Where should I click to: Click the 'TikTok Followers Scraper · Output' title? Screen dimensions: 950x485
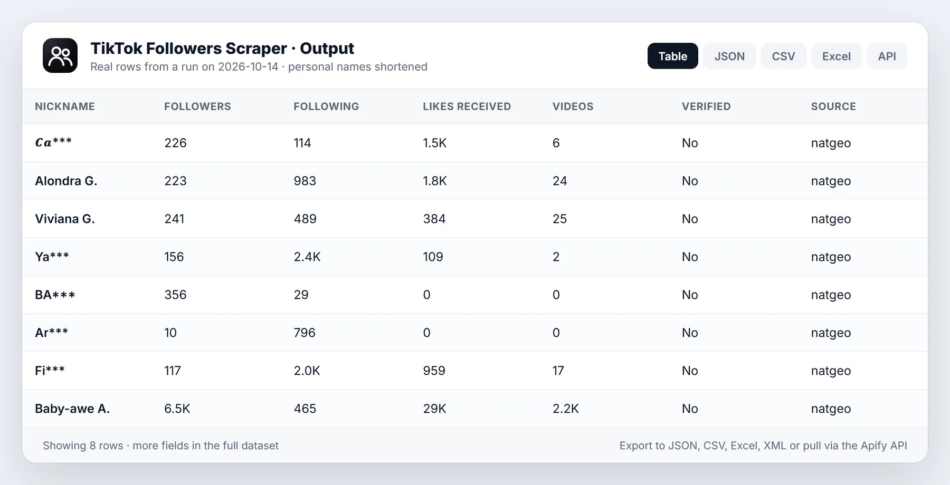(x=222, y=48)
